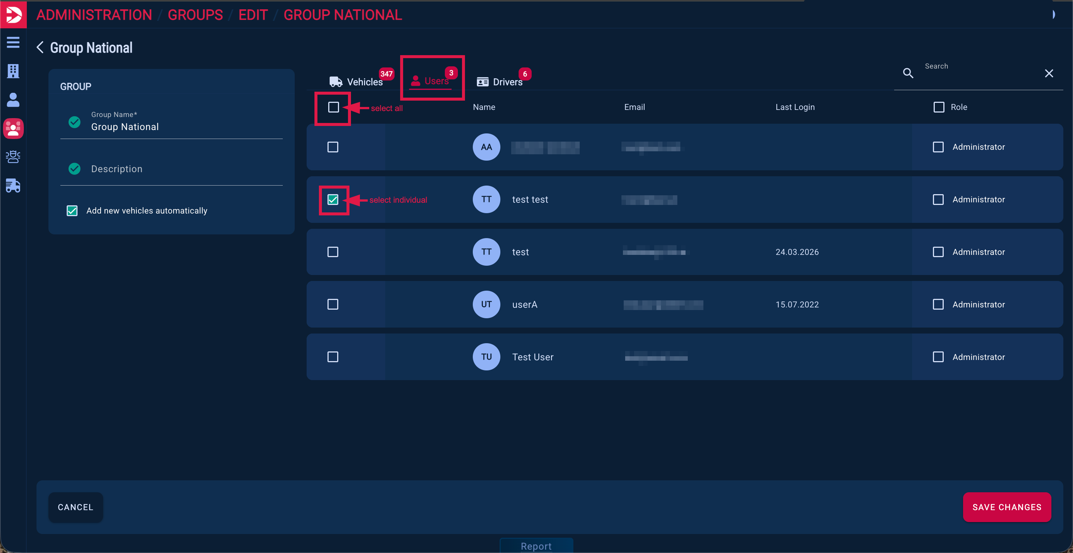Open the drivers team sidebar icon
Image resolution: width=1073 pixels, height=553 pixels.
tap(13, 157)
